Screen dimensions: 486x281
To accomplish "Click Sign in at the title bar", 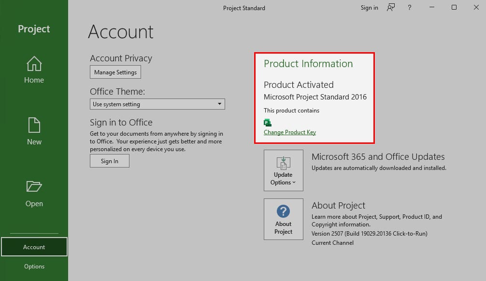I will pyautogui.click(x=369, y=8).
